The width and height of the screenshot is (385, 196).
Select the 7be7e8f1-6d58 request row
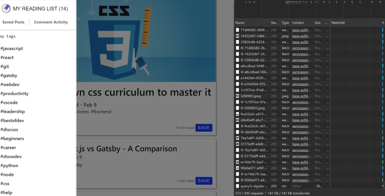click(x=309, y=138)
